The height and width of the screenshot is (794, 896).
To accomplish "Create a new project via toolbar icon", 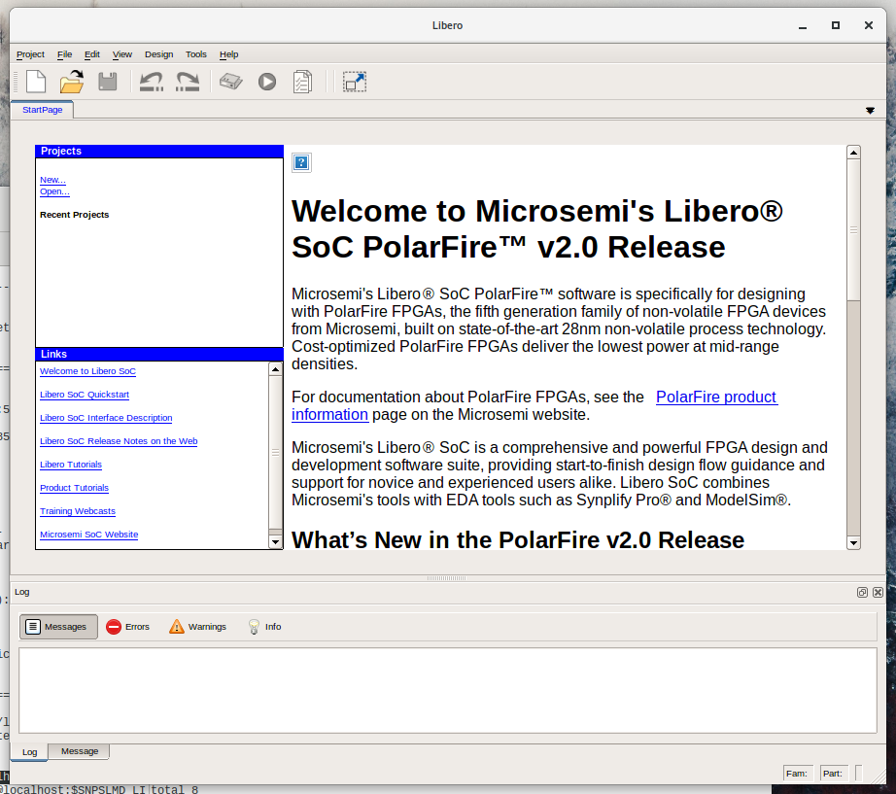I will click(35, 82).
